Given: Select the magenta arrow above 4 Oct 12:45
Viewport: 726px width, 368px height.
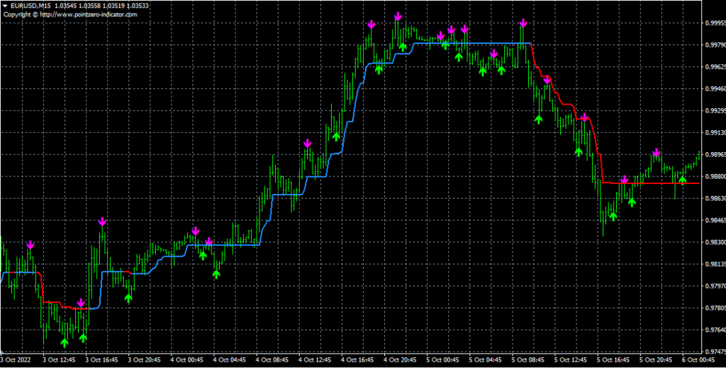Looking at the screenshot, I should [x=308, y=144].
